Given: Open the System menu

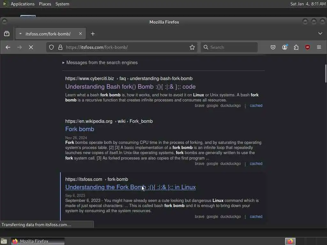Looking at the screenshot, I should (x=62, y=4).
